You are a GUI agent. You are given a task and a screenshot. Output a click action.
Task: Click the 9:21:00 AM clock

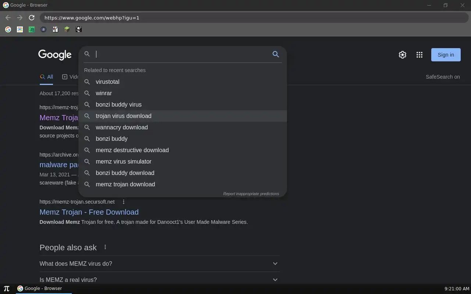click(457, 289)
